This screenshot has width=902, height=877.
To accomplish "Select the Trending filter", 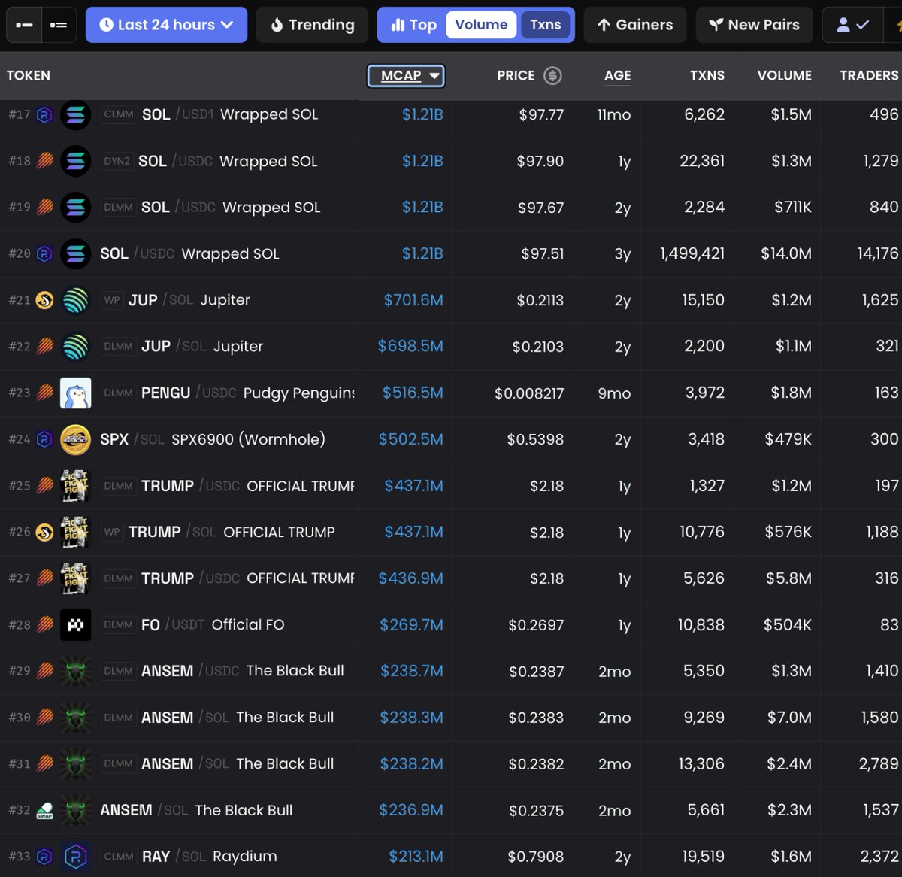I will tap(312, 25).
